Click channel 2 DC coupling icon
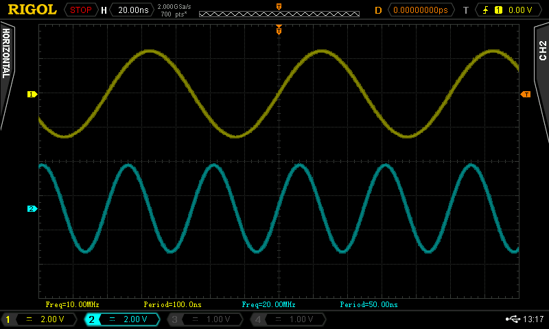Screen dimensions: 549x329 (113, 319)
